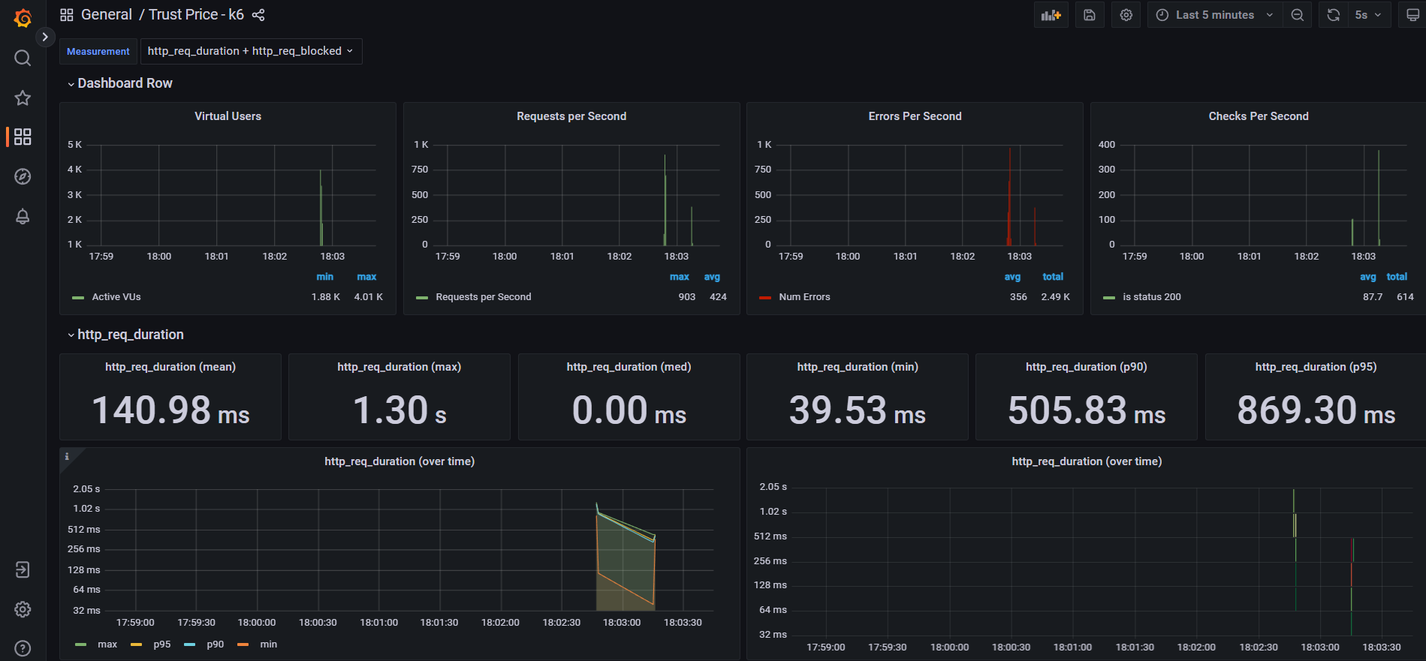Screen dimensions: 1426x661
Task: Open the Measurement variable dropdown
Action: [x=251, y=51]
